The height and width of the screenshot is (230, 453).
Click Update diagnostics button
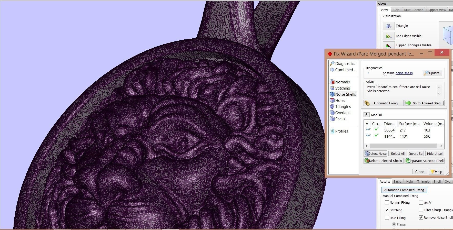pos(432,73)
